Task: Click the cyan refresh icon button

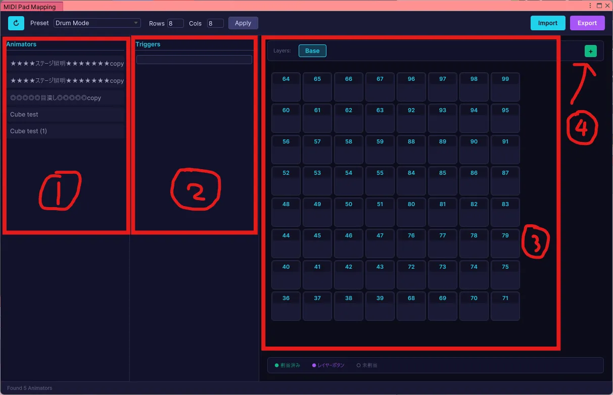Action: (x=16, y=23)
